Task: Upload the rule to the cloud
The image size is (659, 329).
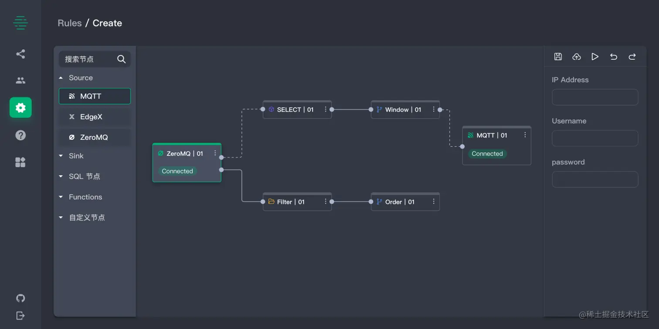Action: point(576,57)
